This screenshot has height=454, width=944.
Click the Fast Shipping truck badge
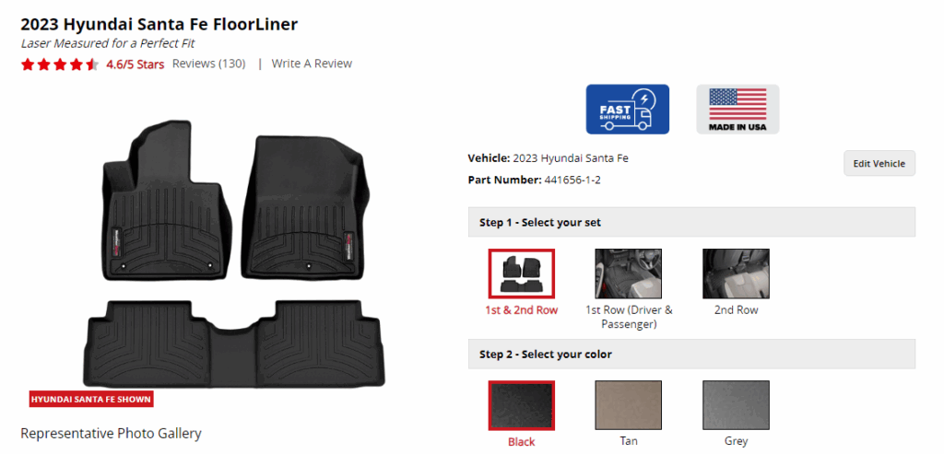627,109
